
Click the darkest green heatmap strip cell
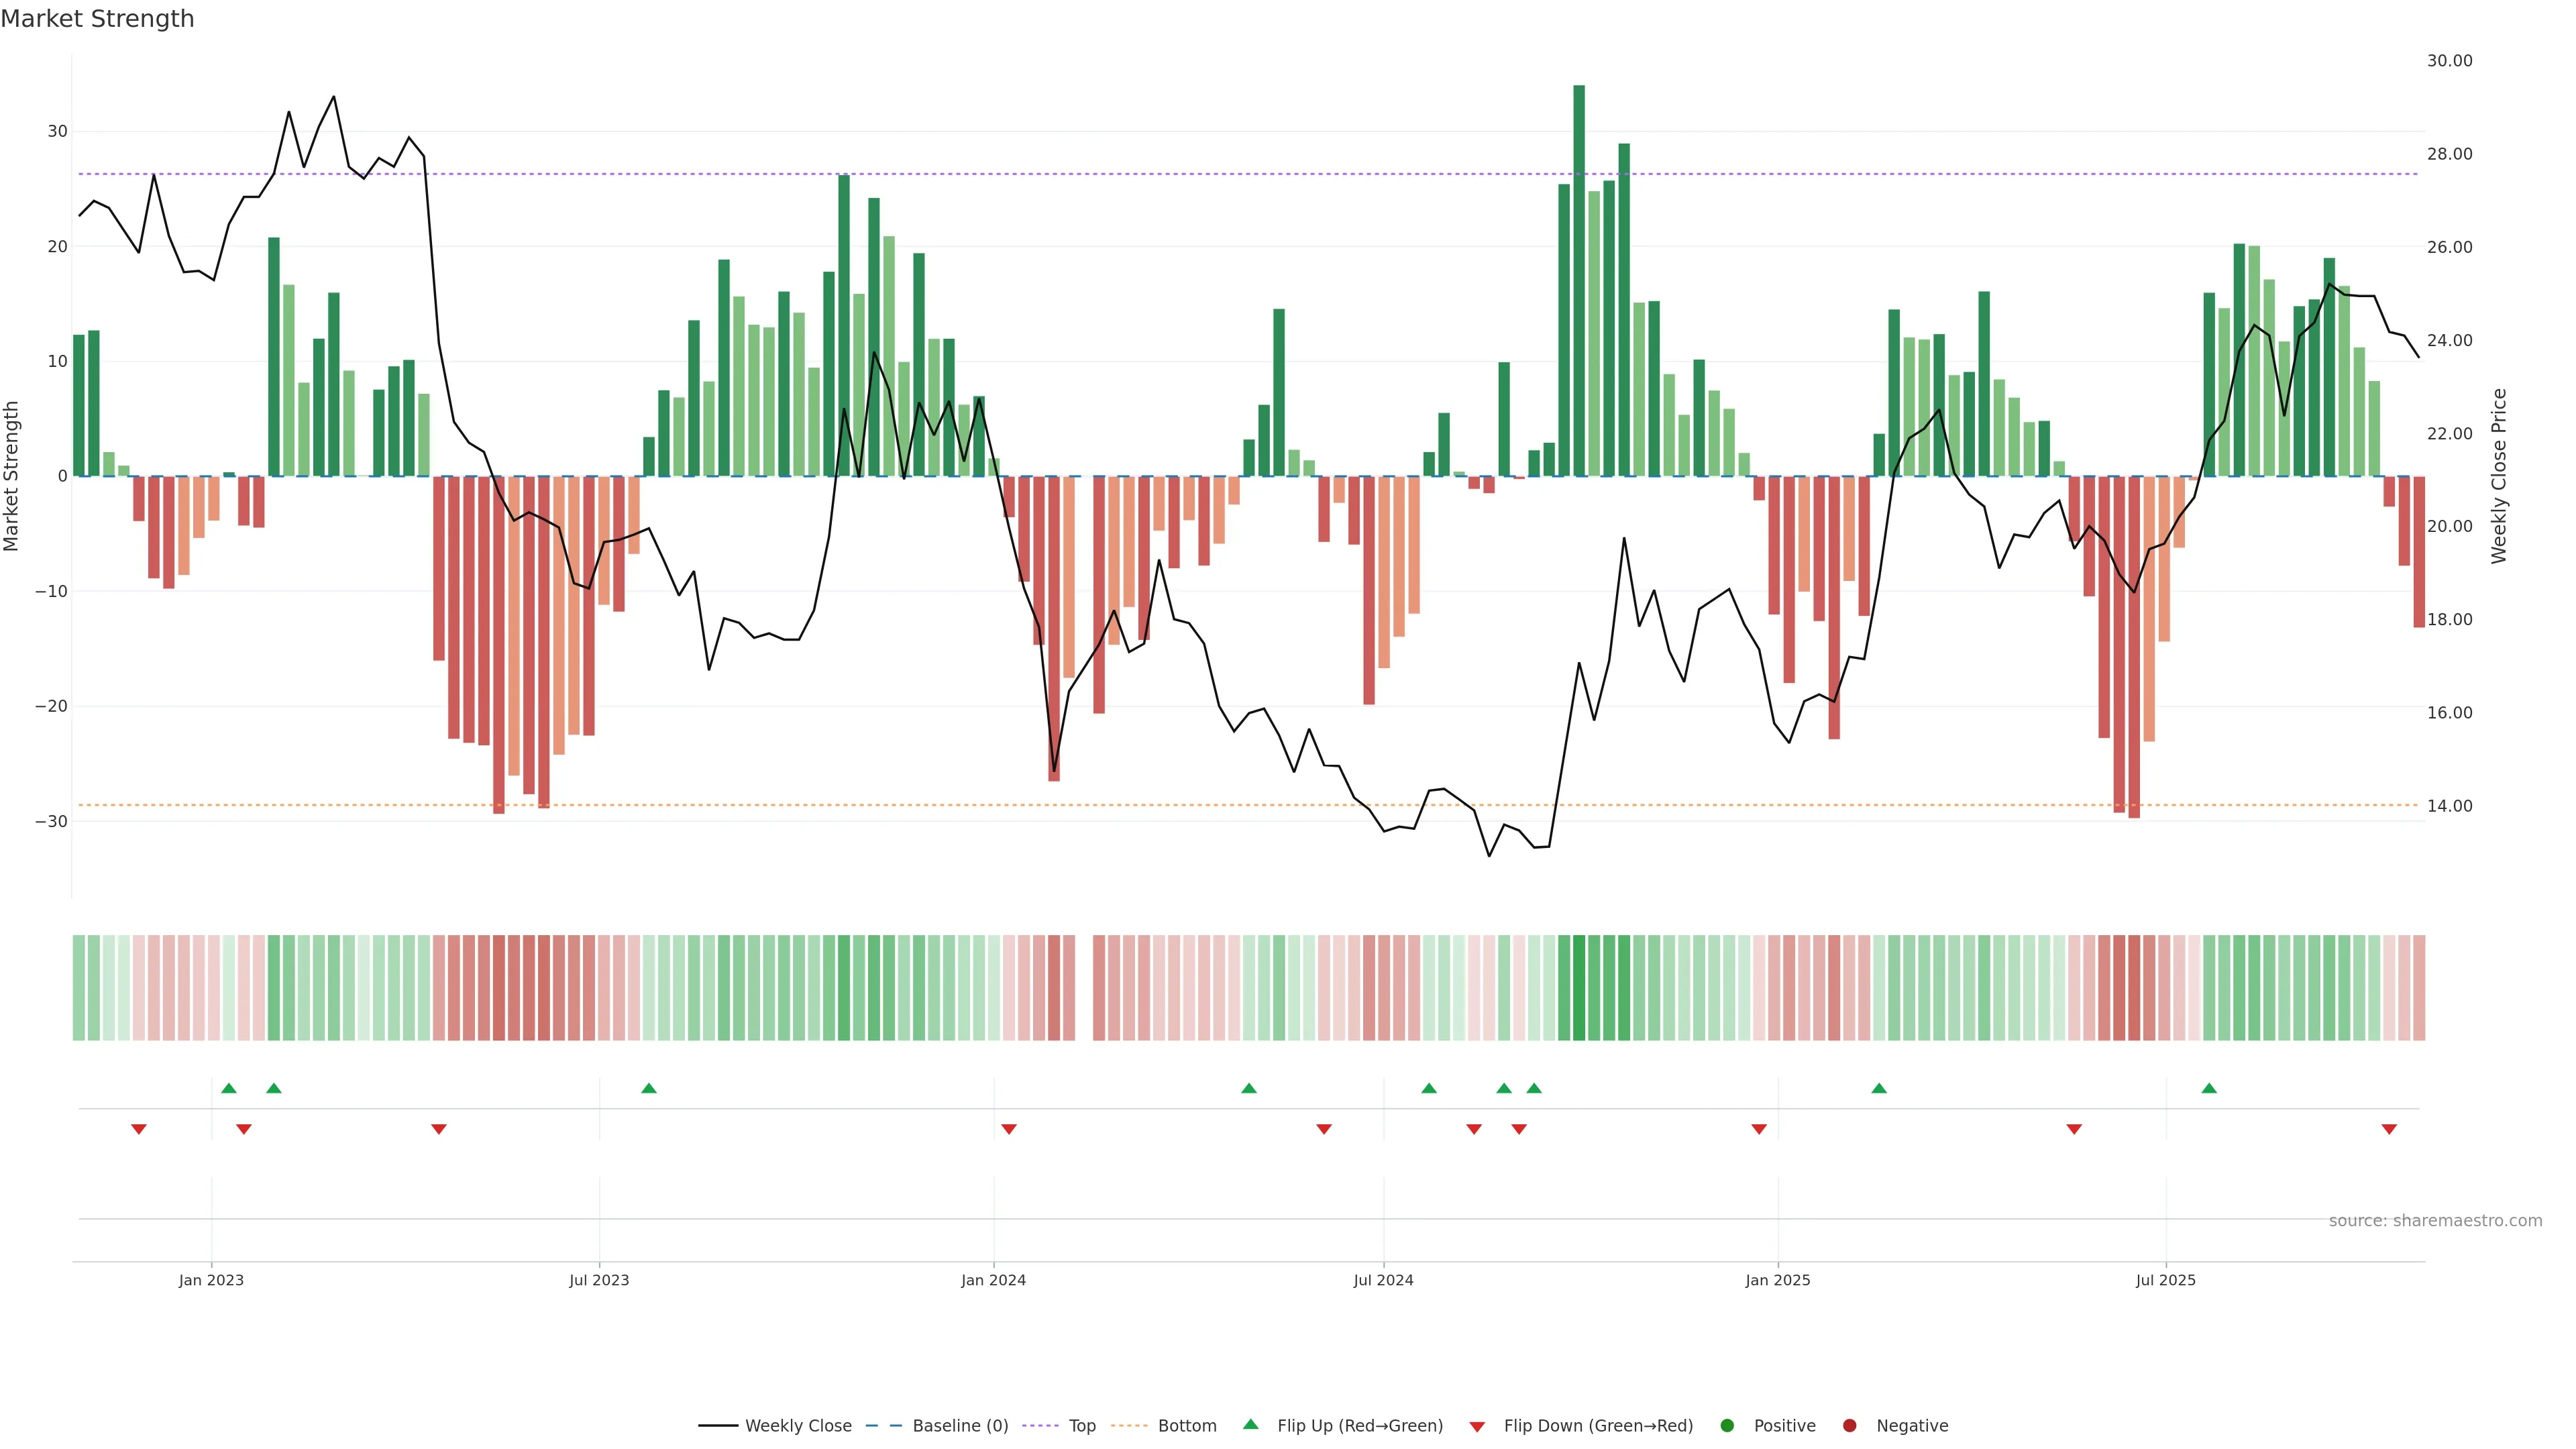1579,987
